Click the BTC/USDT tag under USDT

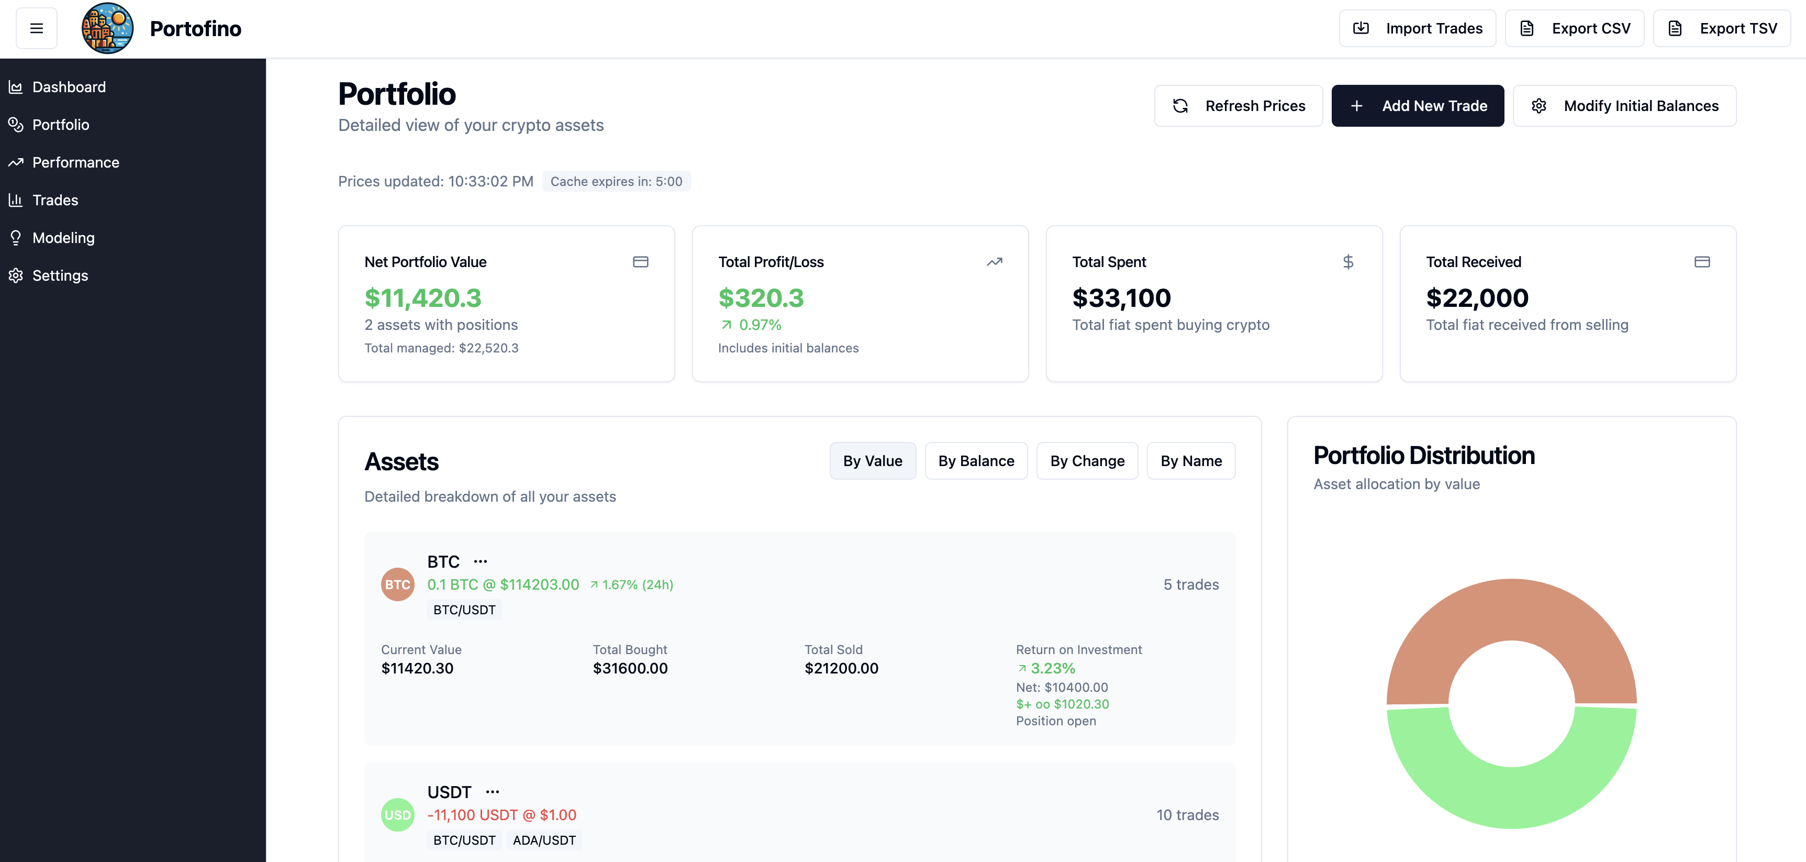click(464, 840)
